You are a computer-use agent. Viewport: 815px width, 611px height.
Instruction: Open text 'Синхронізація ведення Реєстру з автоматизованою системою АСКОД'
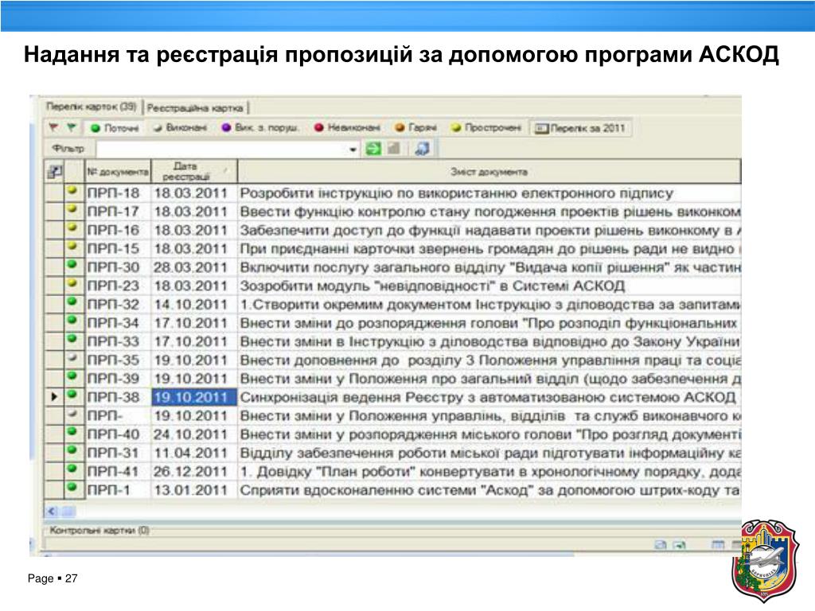[x=488, y=398]
